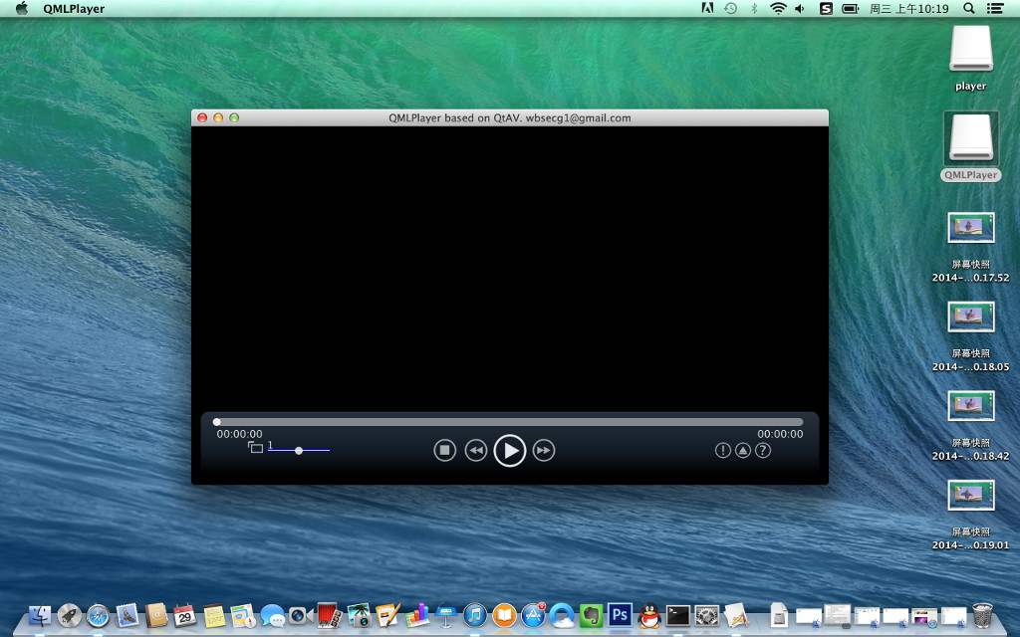Open Keynote from the Dock
Screen dimensions: 1020x637
pyautogui.click(x=446, y=615)
